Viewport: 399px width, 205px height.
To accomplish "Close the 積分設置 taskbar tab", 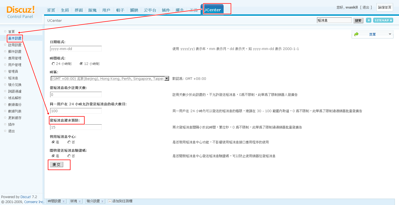I will click(102, 201).
